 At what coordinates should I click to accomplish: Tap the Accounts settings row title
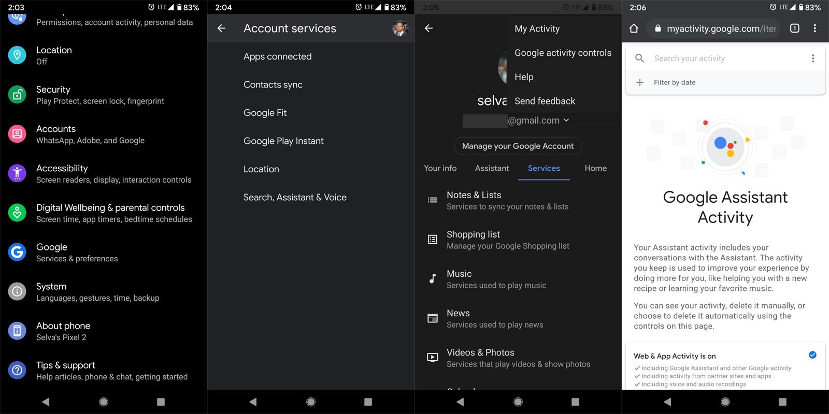click(56, 129)
